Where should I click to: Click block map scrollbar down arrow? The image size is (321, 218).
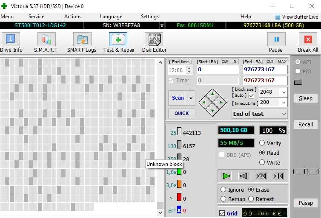point(160,212)
